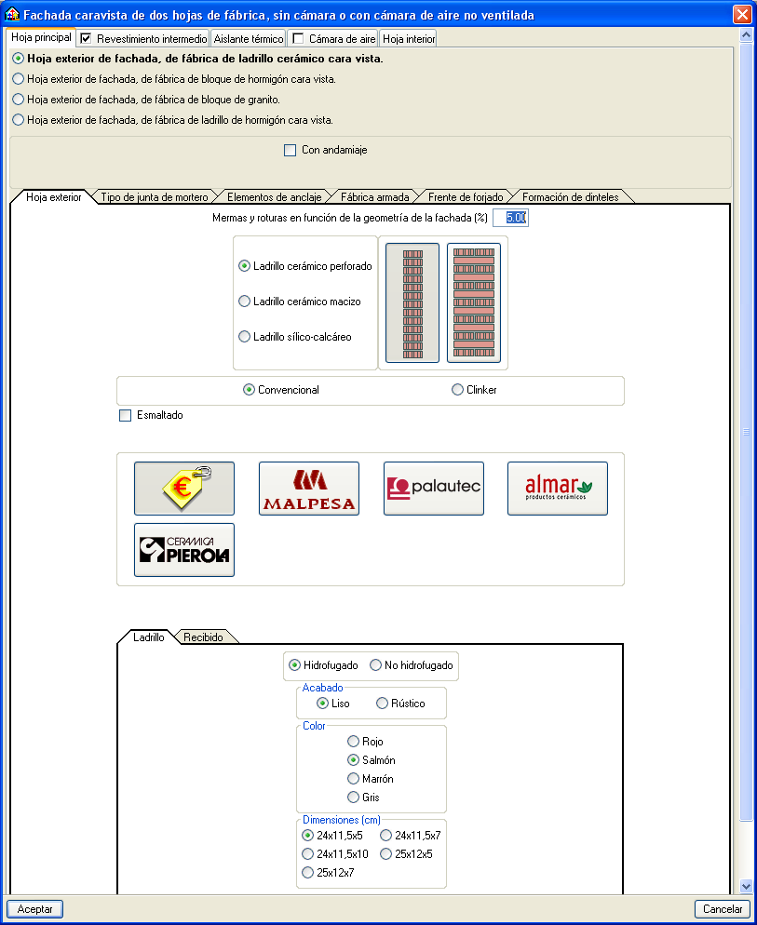Click the scrollbar down arrow

[746, 886]
